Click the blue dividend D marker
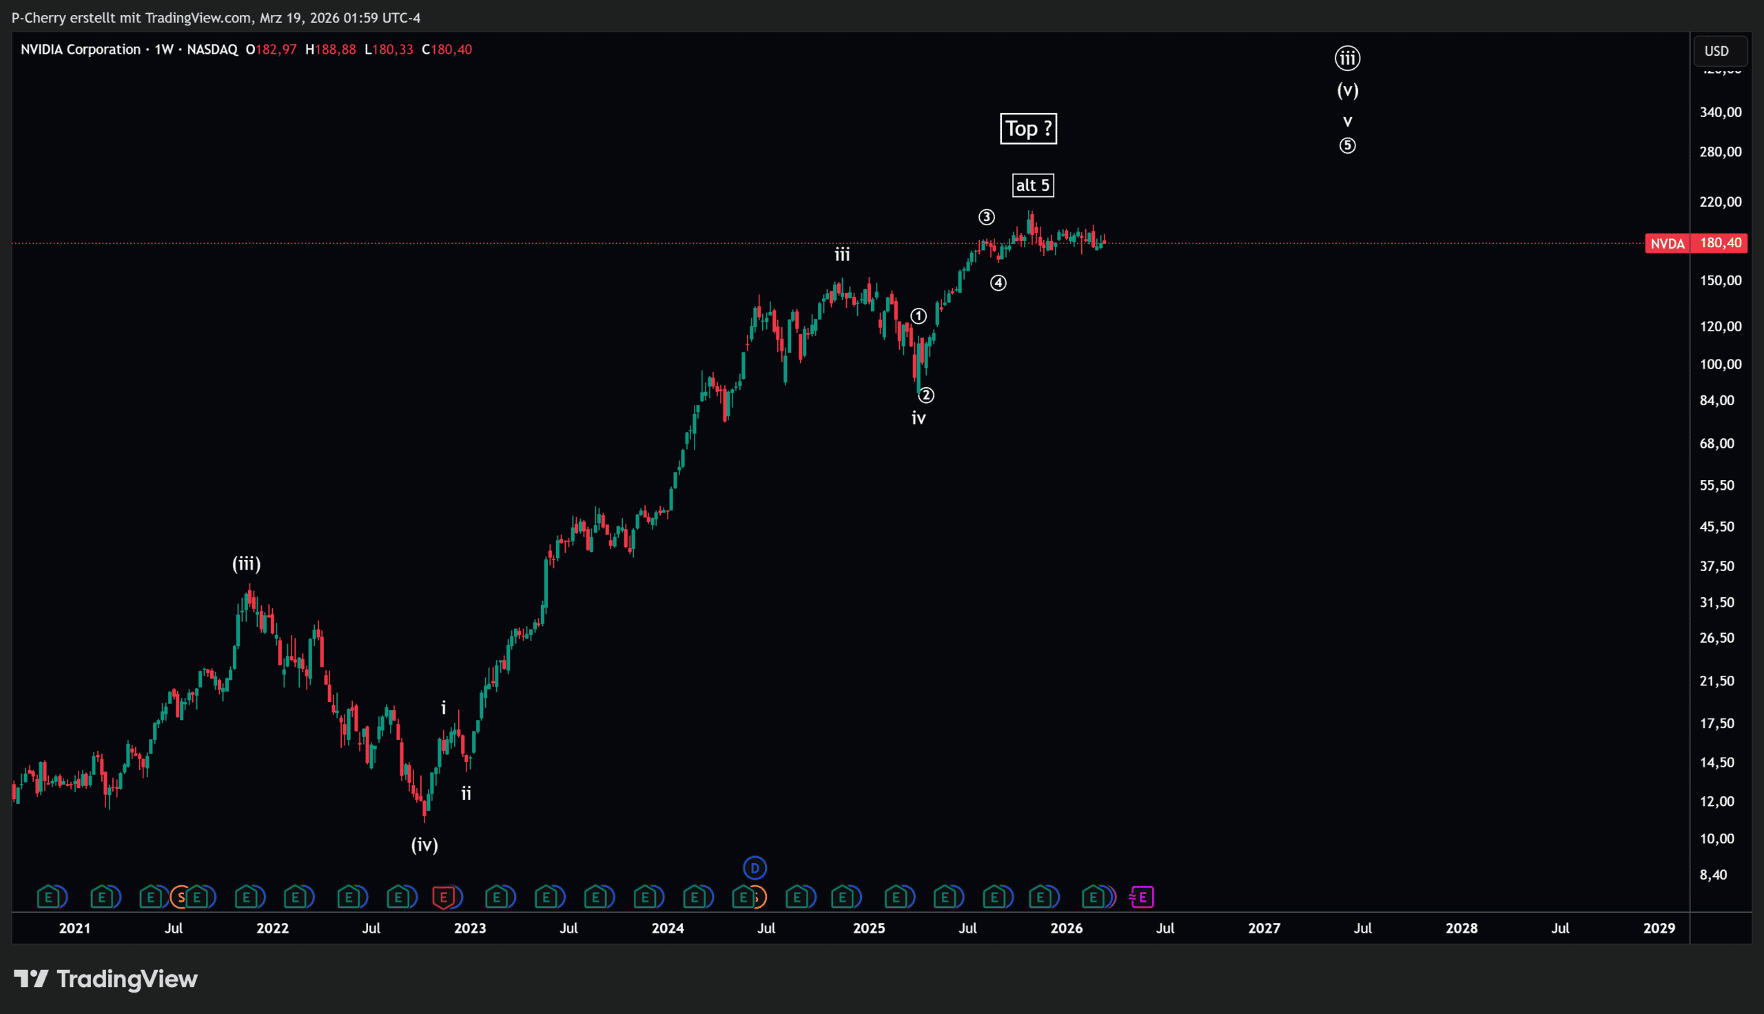This screenshot has height=1014, width=1764. point(755,868)
